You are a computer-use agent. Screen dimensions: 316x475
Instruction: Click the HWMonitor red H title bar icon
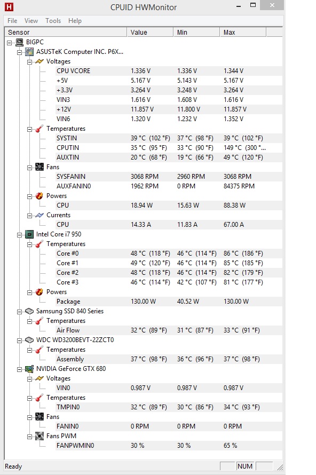point(9,6)
